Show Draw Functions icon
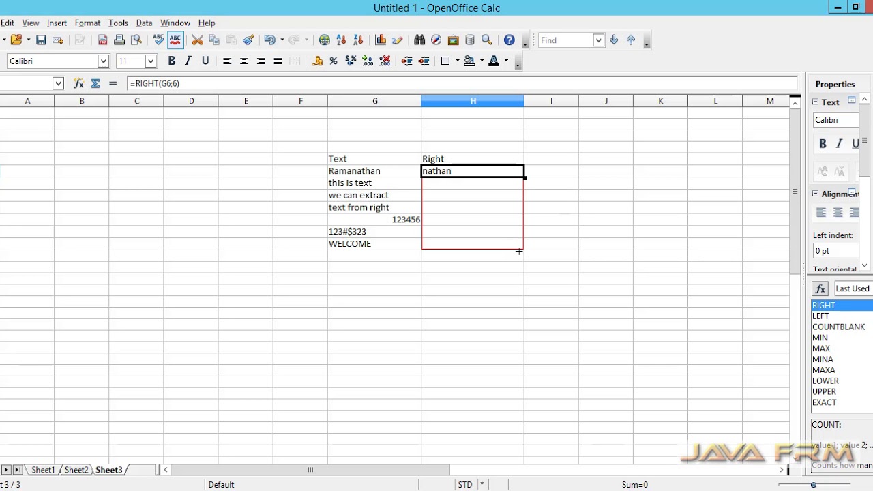Viewport: 873px width, 491px height. click(x=398, y=40)
